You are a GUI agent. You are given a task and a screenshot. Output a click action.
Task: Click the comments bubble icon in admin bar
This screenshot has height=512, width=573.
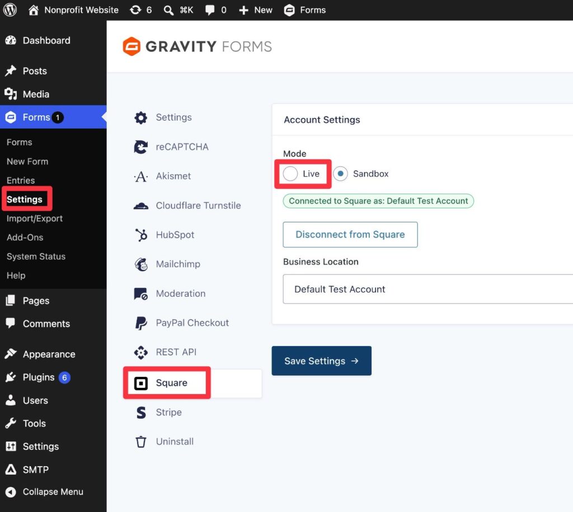click(210, 10)
